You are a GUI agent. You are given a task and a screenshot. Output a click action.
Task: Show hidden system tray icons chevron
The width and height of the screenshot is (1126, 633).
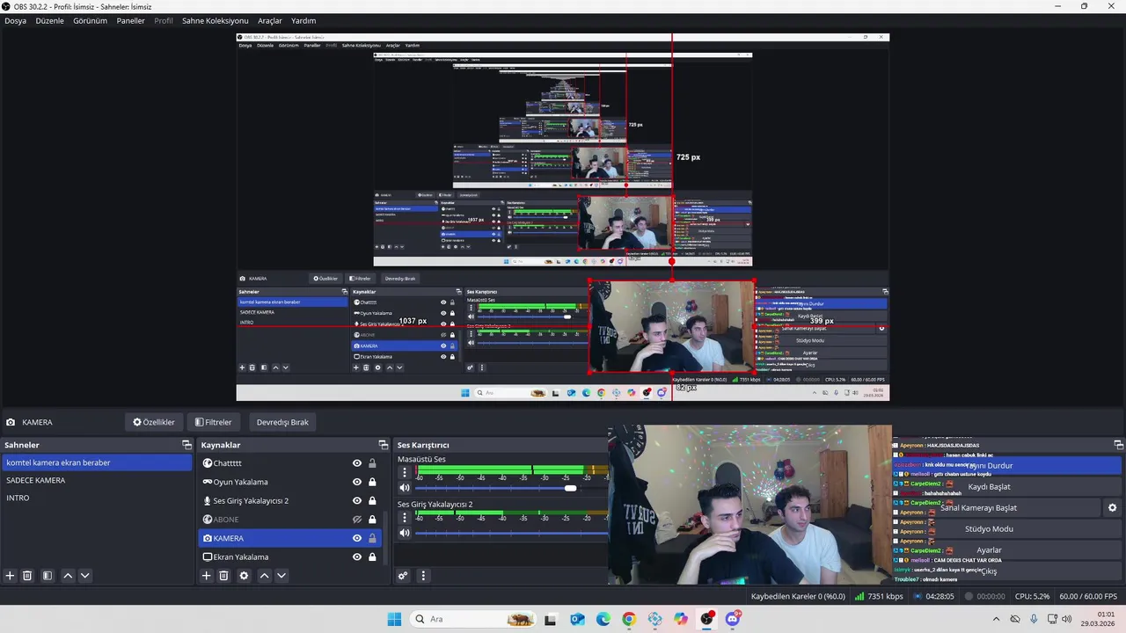[996, 619]
